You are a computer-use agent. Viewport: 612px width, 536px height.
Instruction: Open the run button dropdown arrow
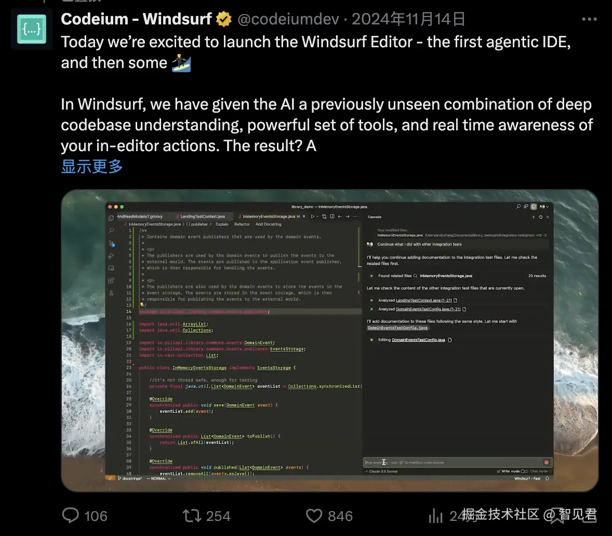point(317,217)
